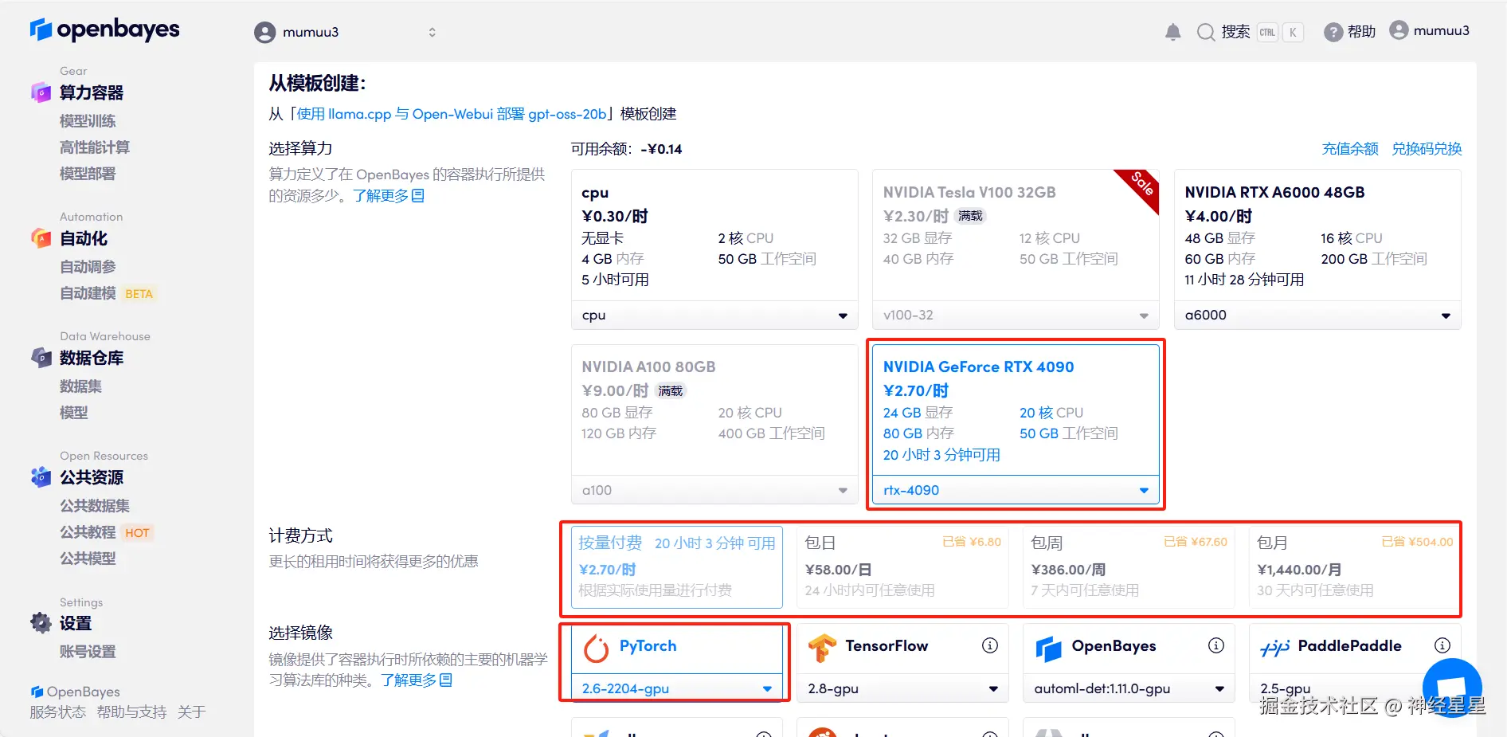Go to 模型部署 in the sidebar
The image size is (1507, 737).
(88, 174)
